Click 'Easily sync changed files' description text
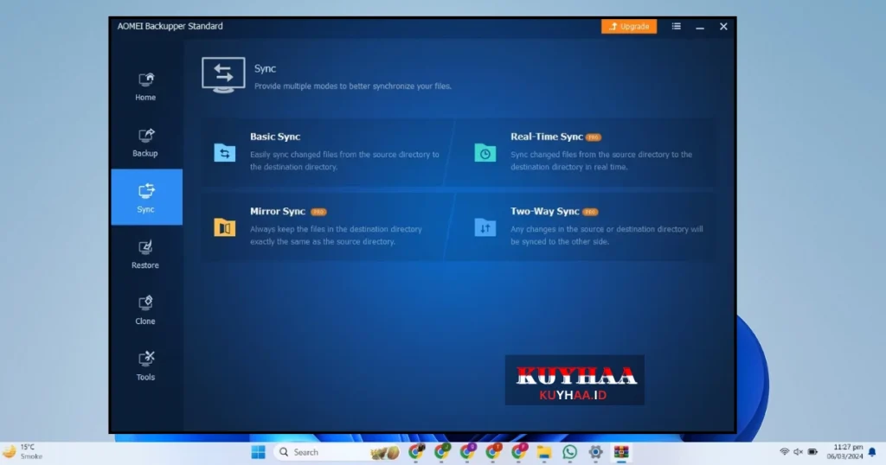The width and height of the screenshot is (886, 465). pos(344,160)
